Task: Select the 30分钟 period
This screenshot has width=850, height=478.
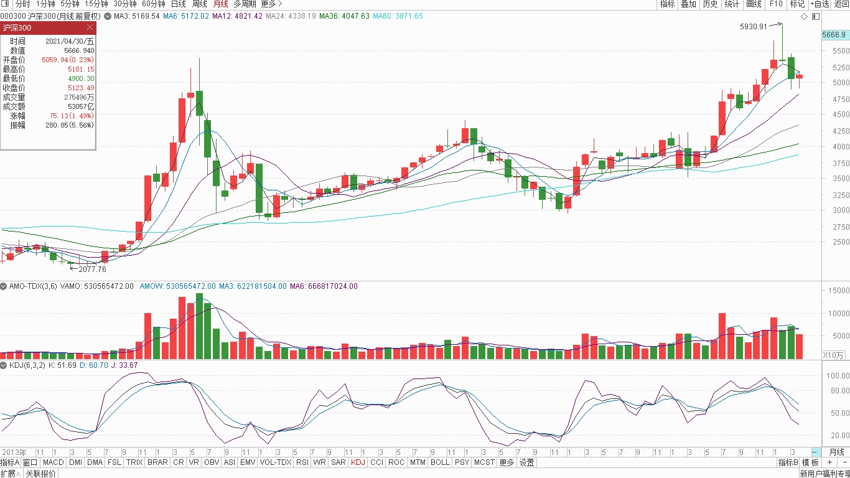Action: 124,4
